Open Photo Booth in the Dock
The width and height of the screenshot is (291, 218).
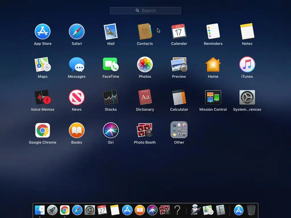coord(165,210)
